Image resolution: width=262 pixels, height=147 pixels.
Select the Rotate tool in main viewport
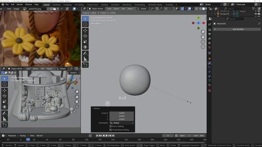[85, 36]
